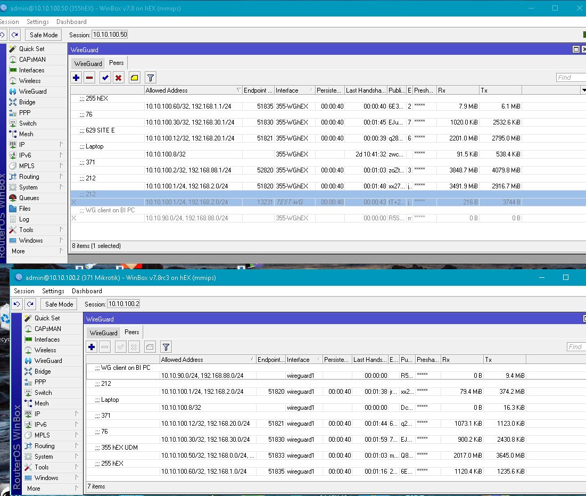Image resolution: width=586 pixels, height=496 pixels.
Task: Open the Filter funnel in top WireGuard window
Action: pos(151,78)
